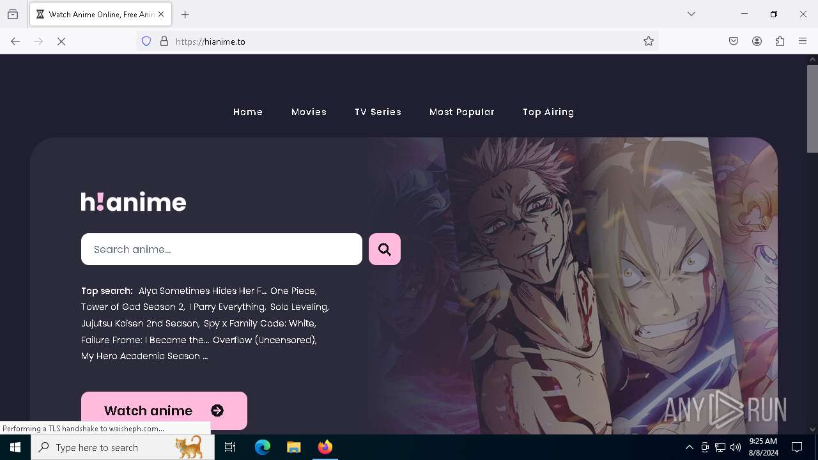
Task: Show hidden system tray icons
Action: click(x=690, y=447)
